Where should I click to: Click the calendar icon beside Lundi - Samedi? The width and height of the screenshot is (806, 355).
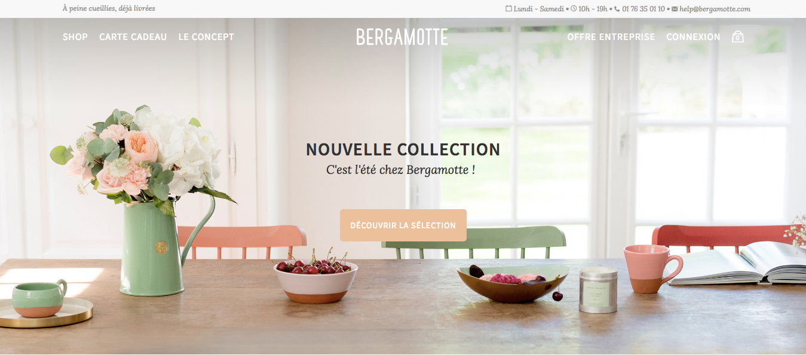tap(508, 9)
